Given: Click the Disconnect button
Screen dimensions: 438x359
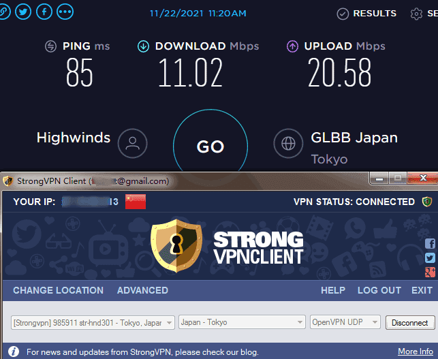Looking at the screenshot, I should [x=410, y=323].
